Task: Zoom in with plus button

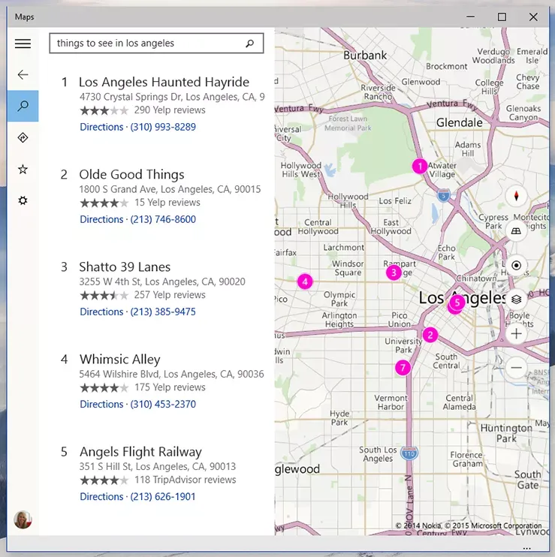Action: [x=516, y=333]
